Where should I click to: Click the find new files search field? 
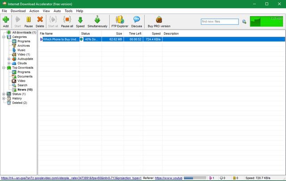pos(219,21)
